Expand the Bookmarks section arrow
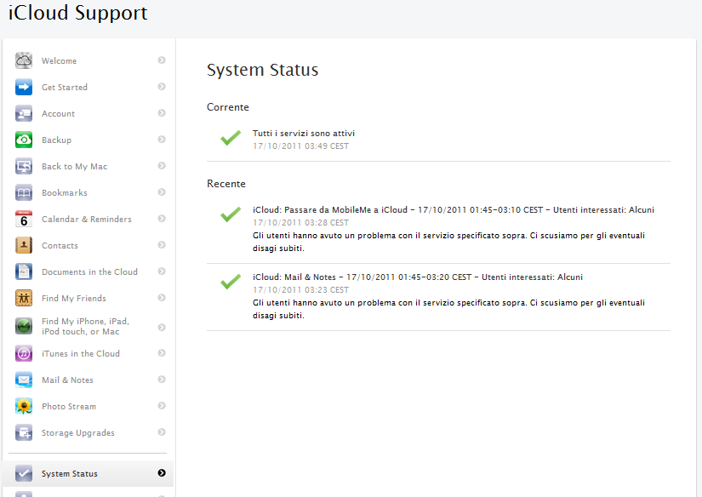Viewport: 702px width, 497px height. [x=162, y=192]
